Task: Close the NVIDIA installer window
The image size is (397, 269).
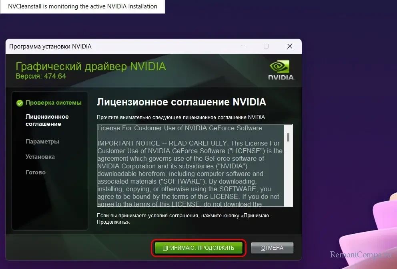Action: (290, 47)
